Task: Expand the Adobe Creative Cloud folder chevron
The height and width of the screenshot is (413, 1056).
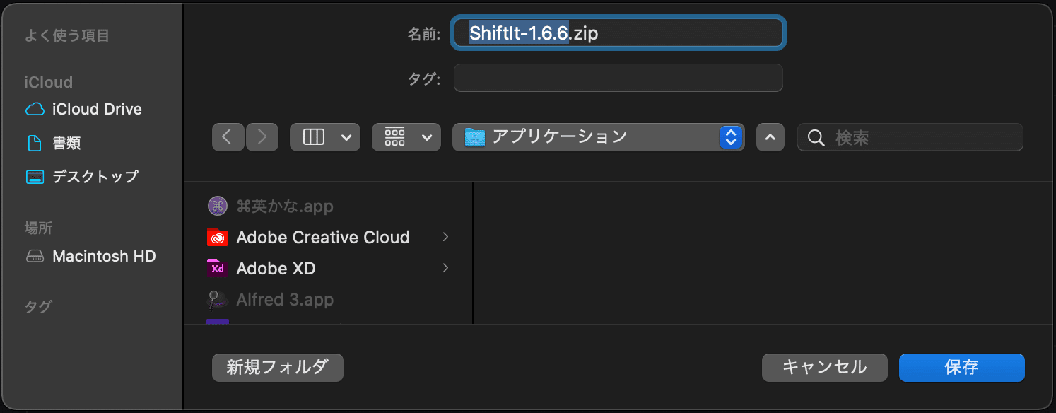Action: click(445, 237)
